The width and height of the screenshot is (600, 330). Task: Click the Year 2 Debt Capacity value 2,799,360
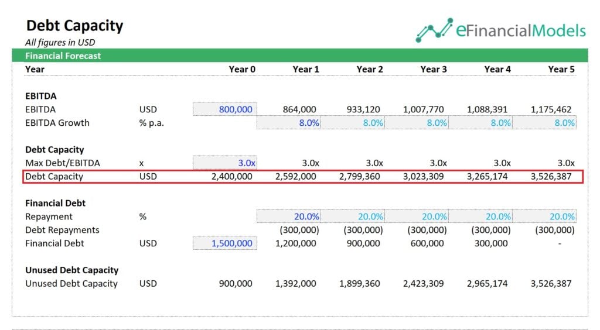click(360, 177)
